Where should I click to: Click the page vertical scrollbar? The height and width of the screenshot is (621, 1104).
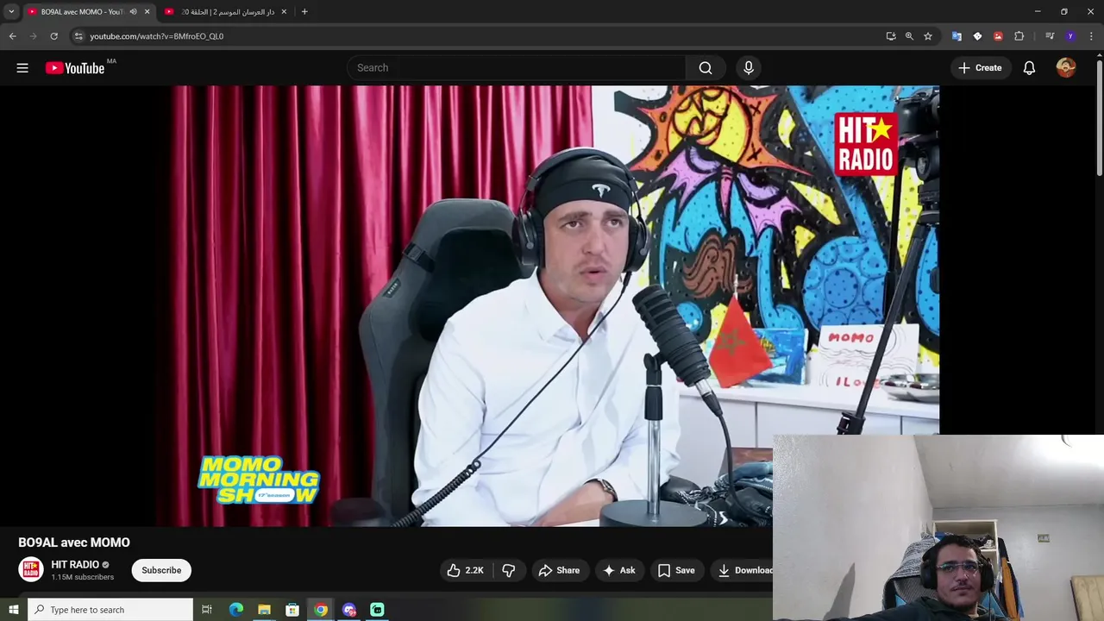[x=1099, y=116]
